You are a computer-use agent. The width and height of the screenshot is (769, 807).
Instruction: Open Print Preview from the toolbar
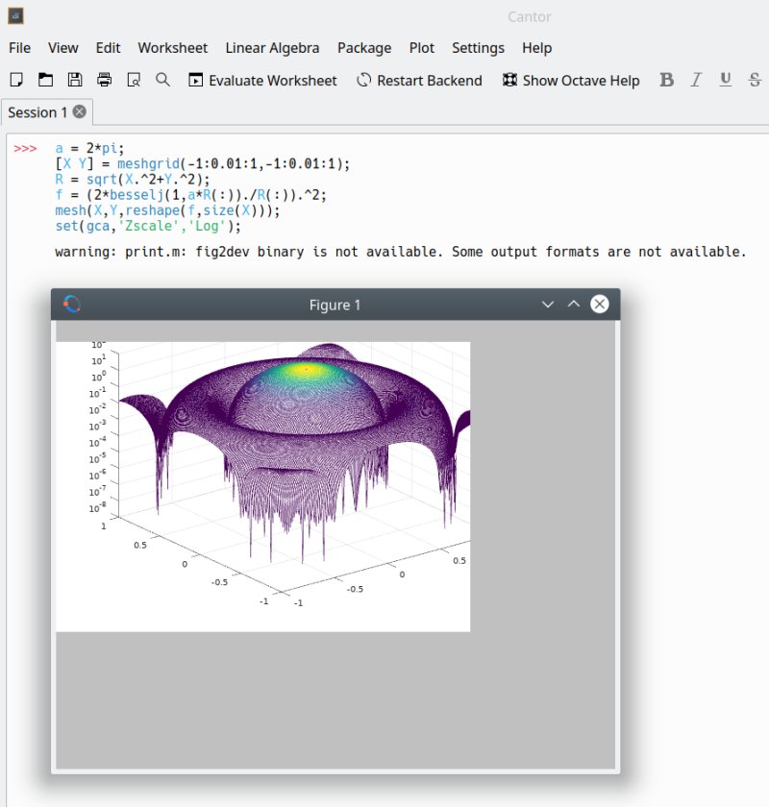click(x=134, y=80)
